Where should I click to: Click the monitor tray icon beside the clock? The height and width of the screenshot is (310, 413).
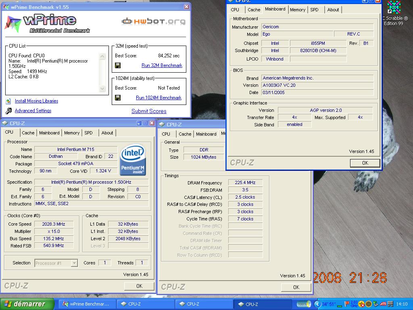click(390, 304)
